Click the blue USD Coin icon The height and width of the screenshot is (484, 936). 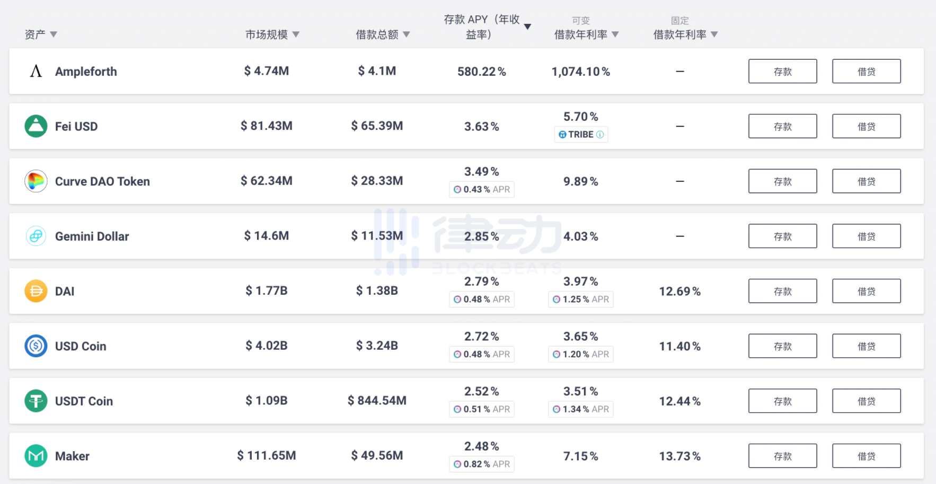point(36,346)
